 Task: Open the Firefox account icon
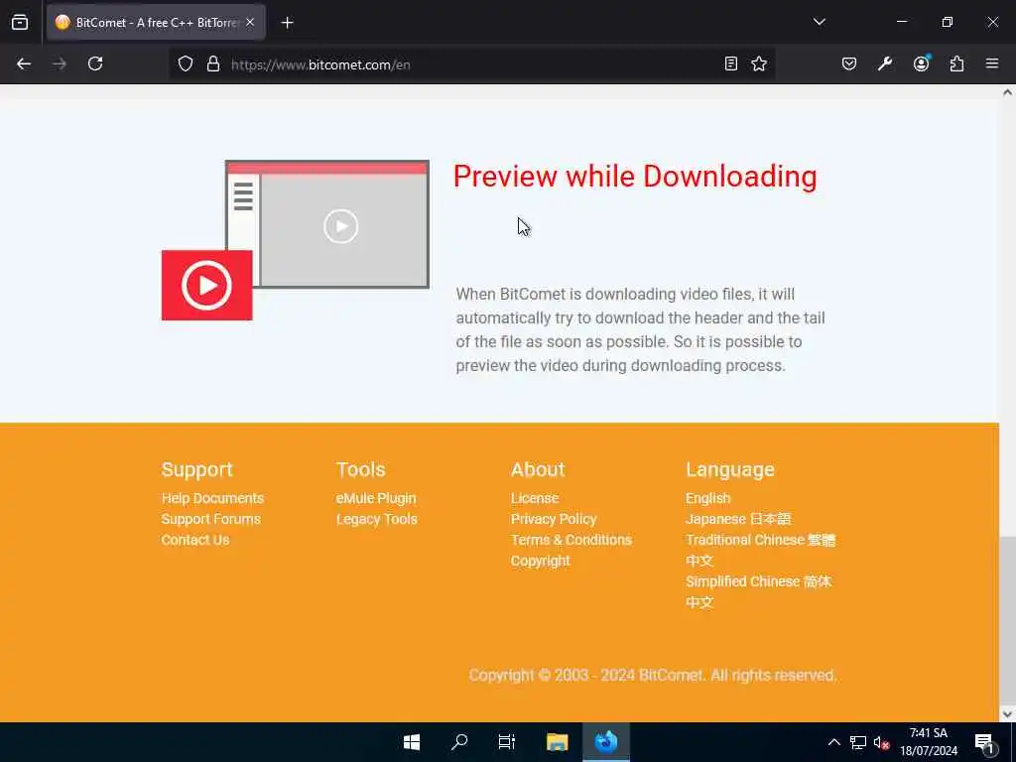[x=921, y=64]
